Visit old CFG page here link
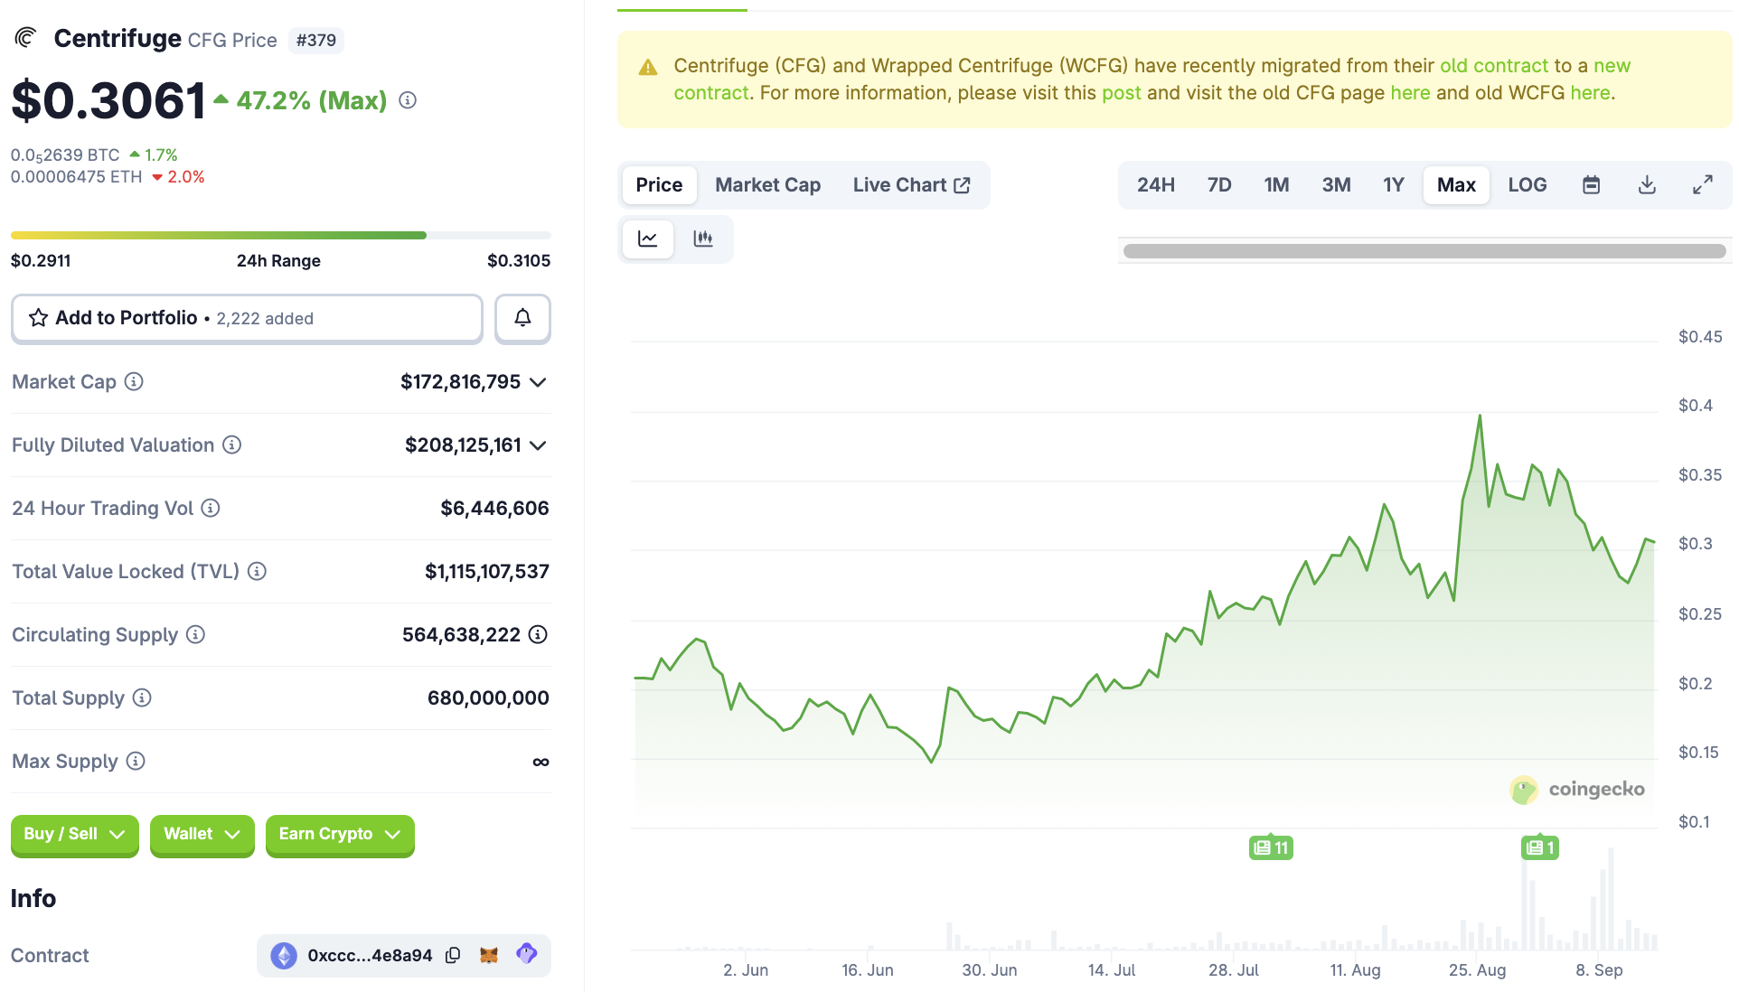The height and width of the screenshot is (992, 1739). click(x=1410, y=92)
